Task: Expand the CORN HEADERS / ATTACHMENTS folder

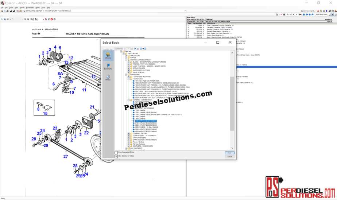Action: [128, 136]
